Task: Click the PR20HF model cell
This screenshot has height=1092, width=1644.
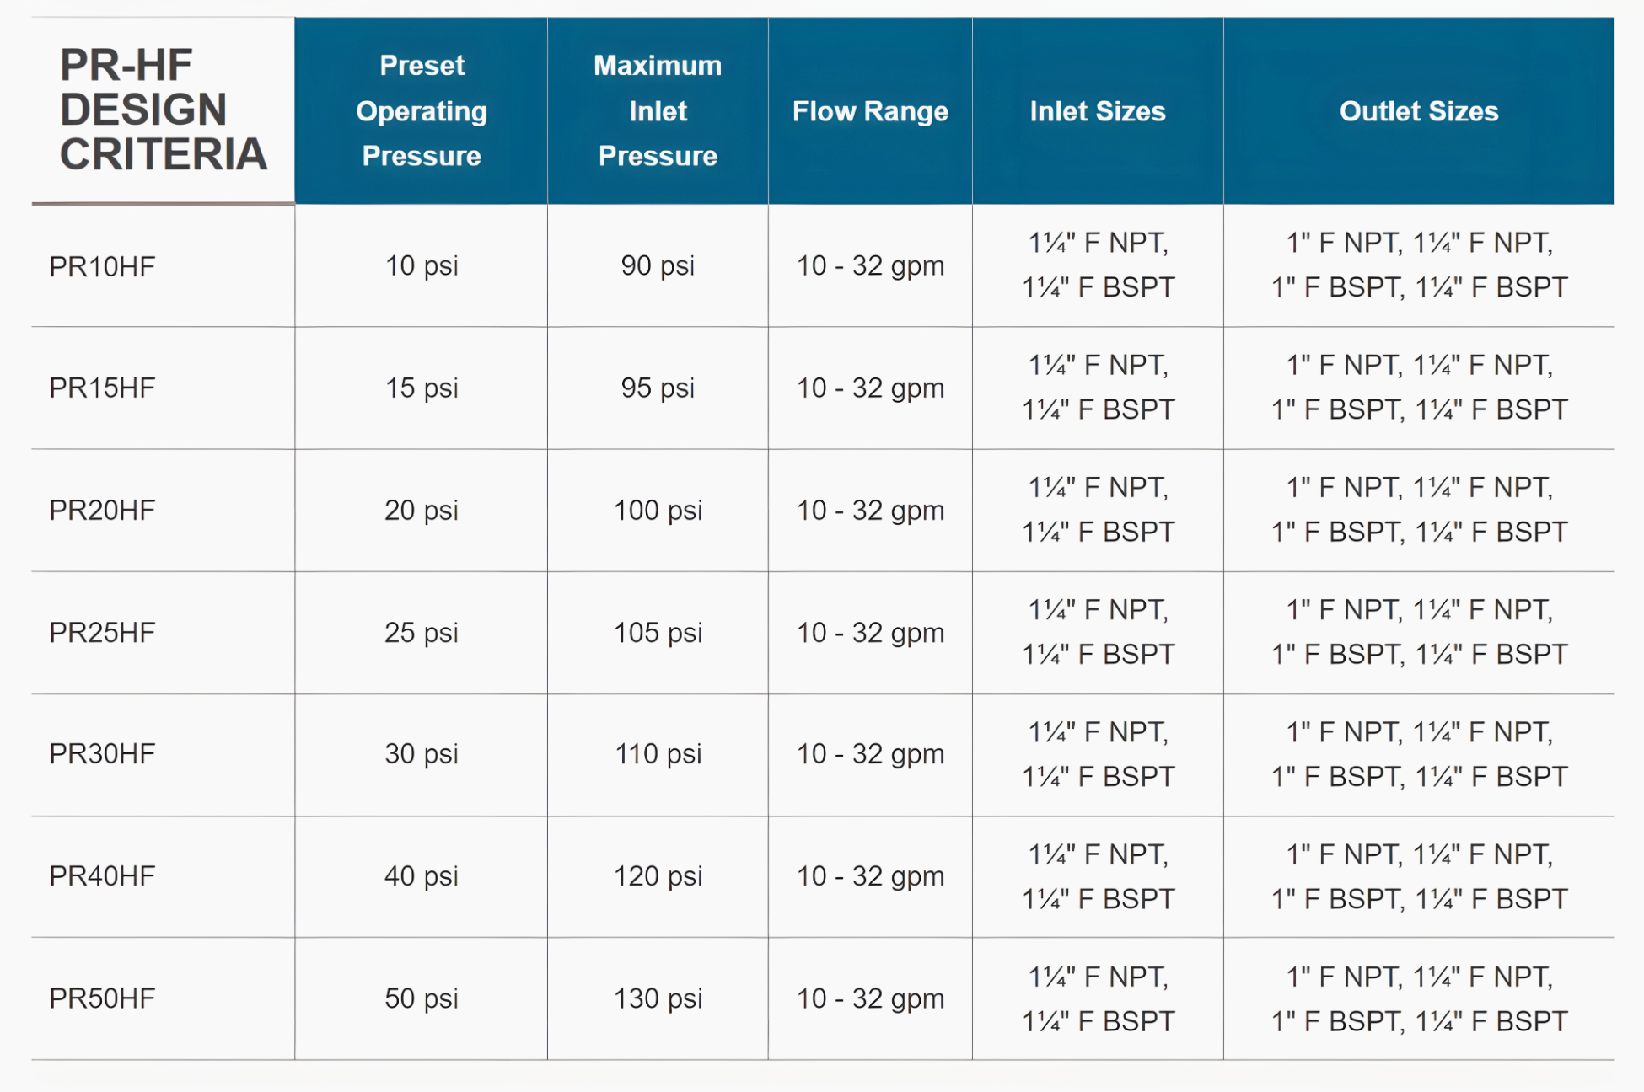Action: 102,510
